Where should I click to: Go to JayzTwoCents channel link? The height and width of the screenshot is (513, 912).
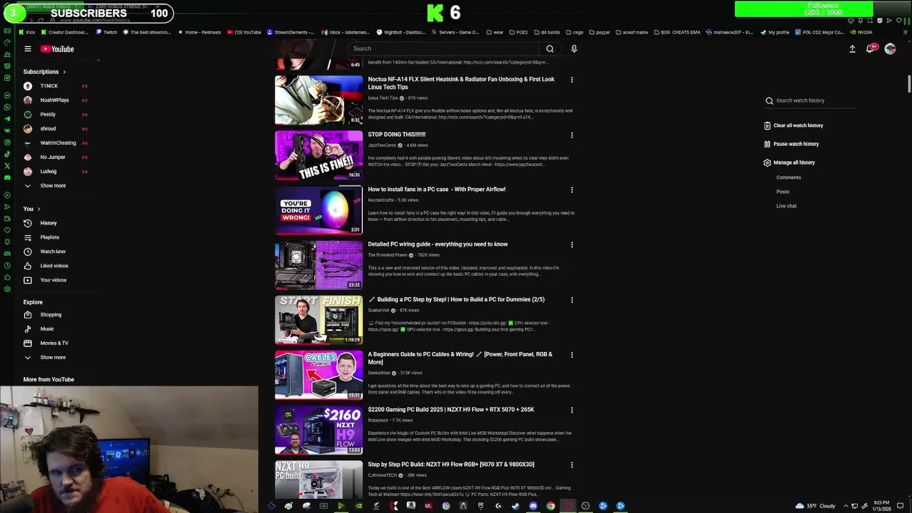(382, 145)
